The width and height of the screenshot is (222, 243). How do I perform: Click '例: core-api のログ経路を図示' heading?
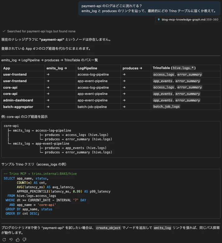[25, 117]
